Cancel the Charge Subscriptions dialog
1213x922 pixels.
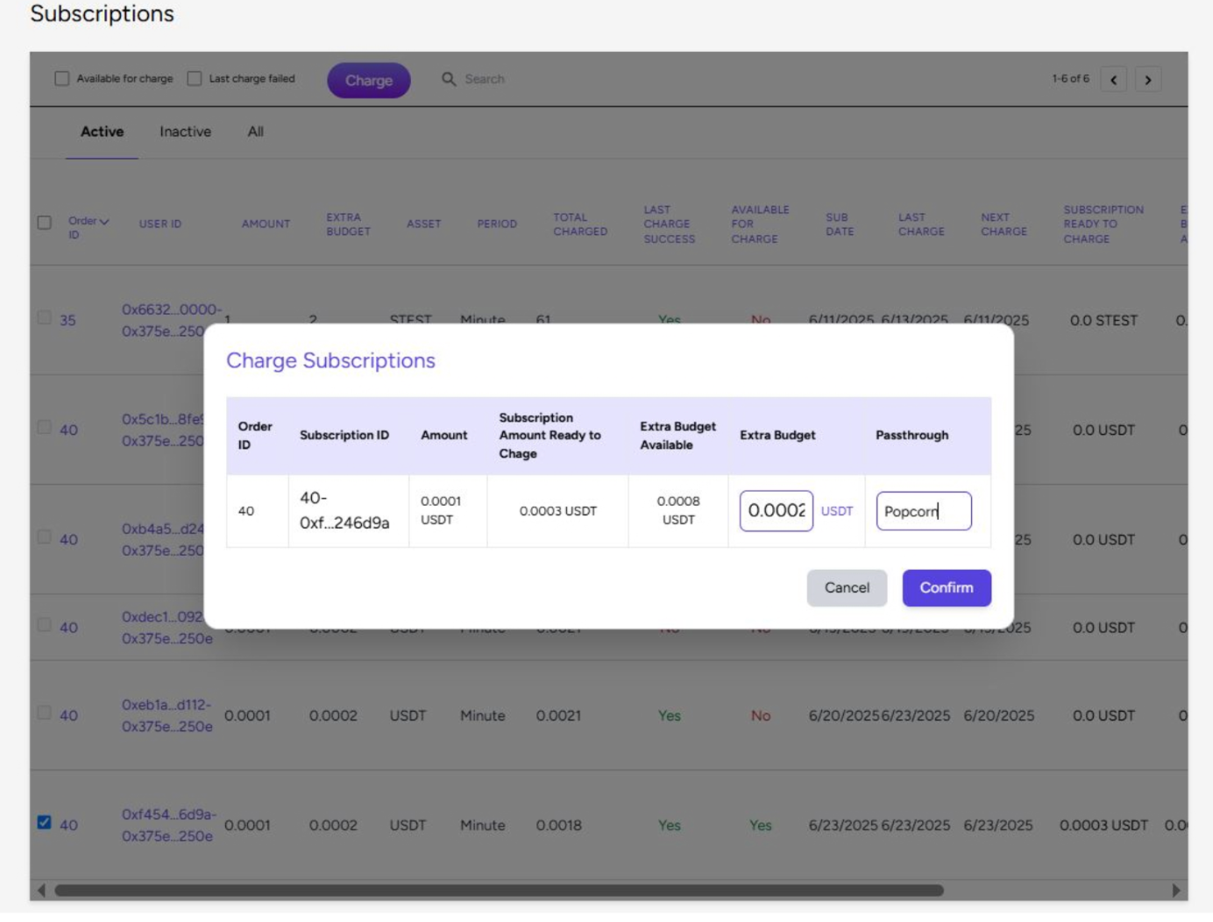[x=846, y=587]
